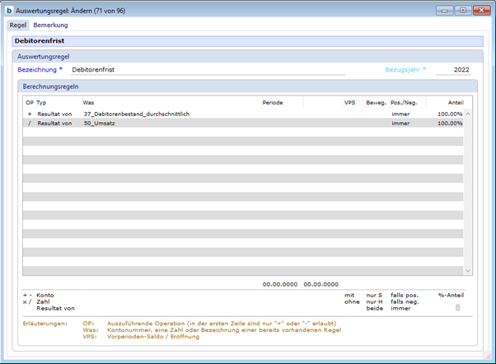The image size is (496, 364).
Task: Click the first 00.00.0000 date field
Action: [x=279, y=284]
